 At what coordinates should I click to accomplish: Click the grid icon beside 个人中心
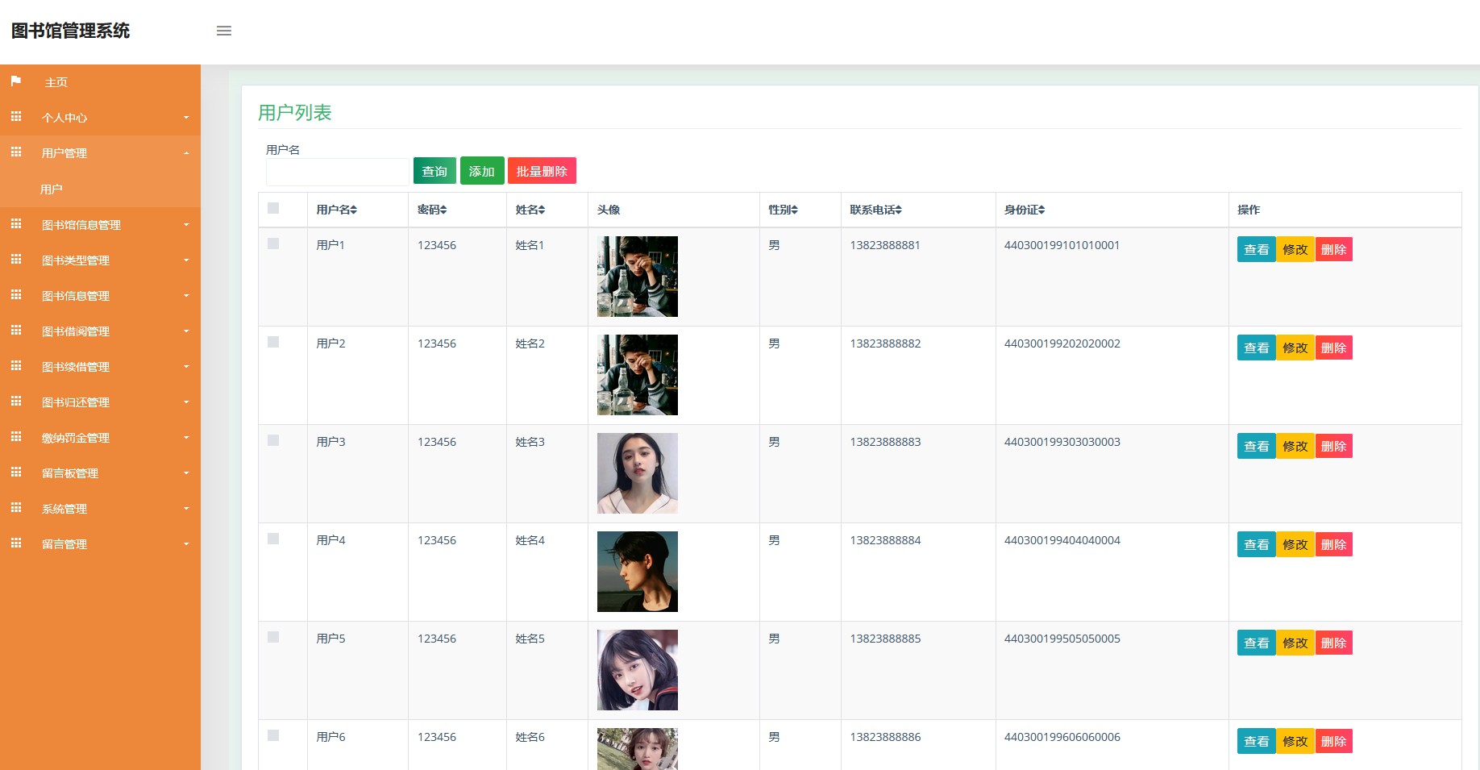point(16,117)
